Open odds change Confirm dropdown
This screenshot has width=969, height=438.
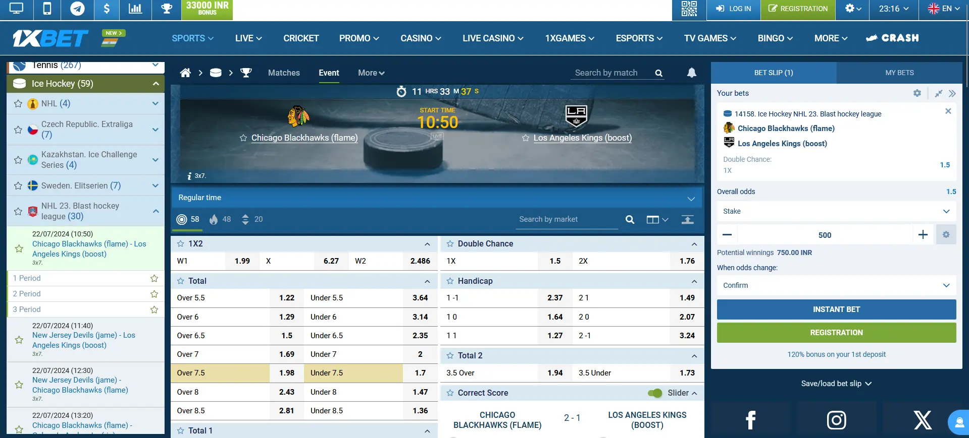pyautogui.click(x=836, y=285)
